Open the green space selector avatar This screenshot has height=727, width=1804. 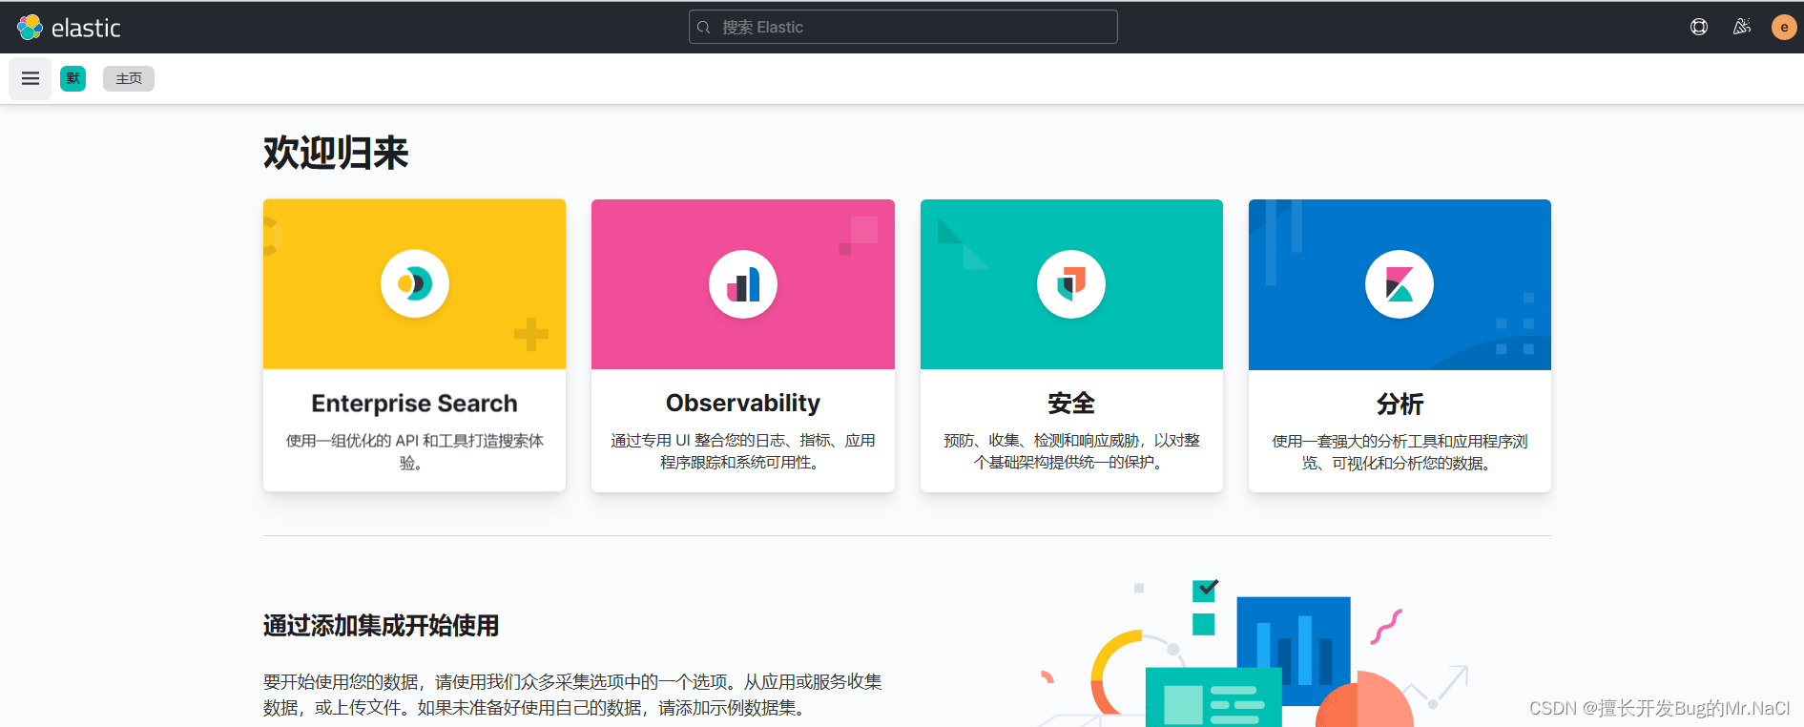click(73, 78)
